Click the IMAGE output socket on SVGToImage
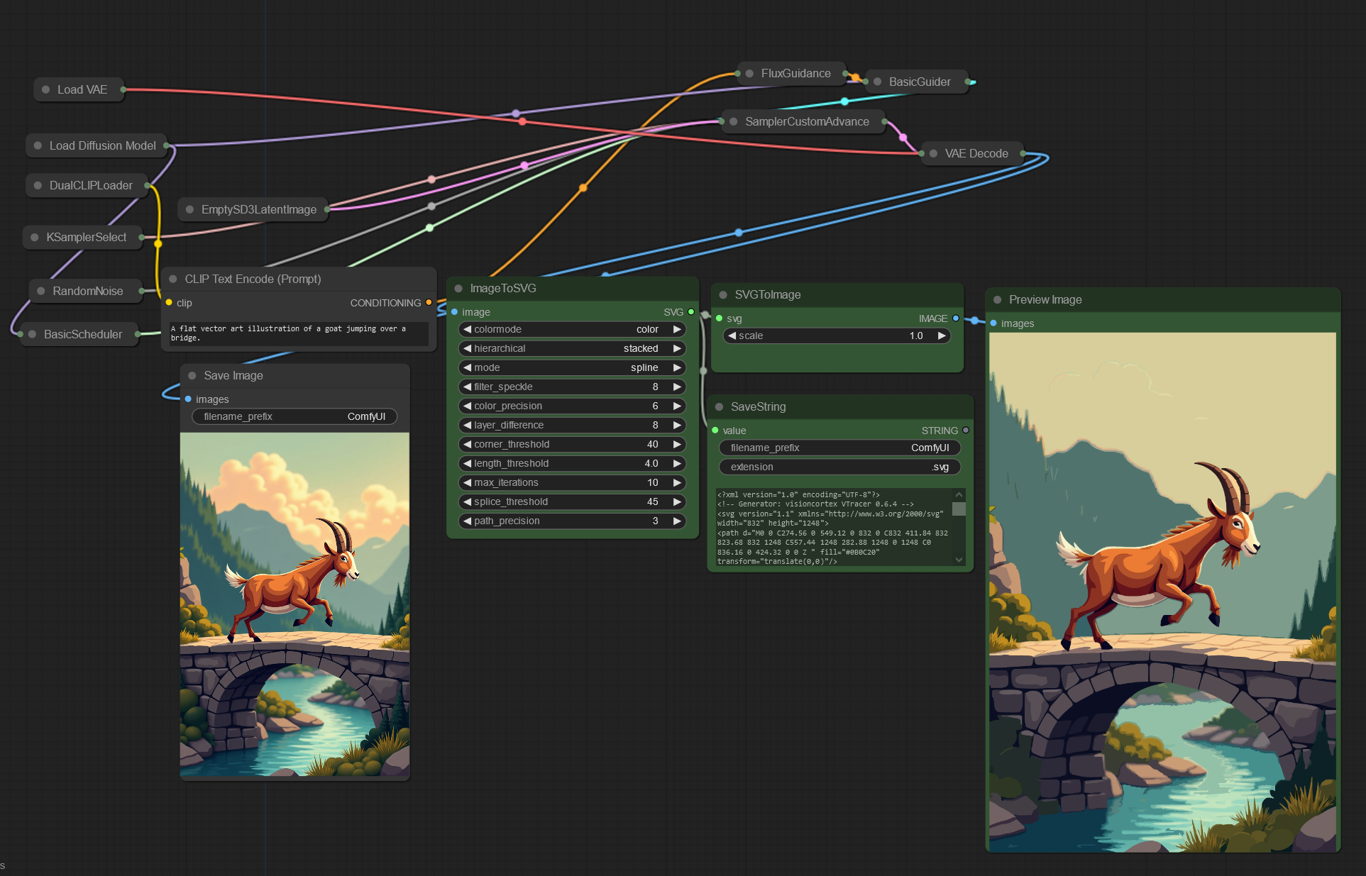This screenshot has width=1366, height=876. coord(956,318)
